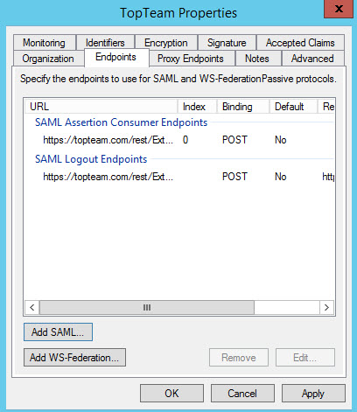Go to the Signature tab
The image size is (357, 412).
click(227, 43)
